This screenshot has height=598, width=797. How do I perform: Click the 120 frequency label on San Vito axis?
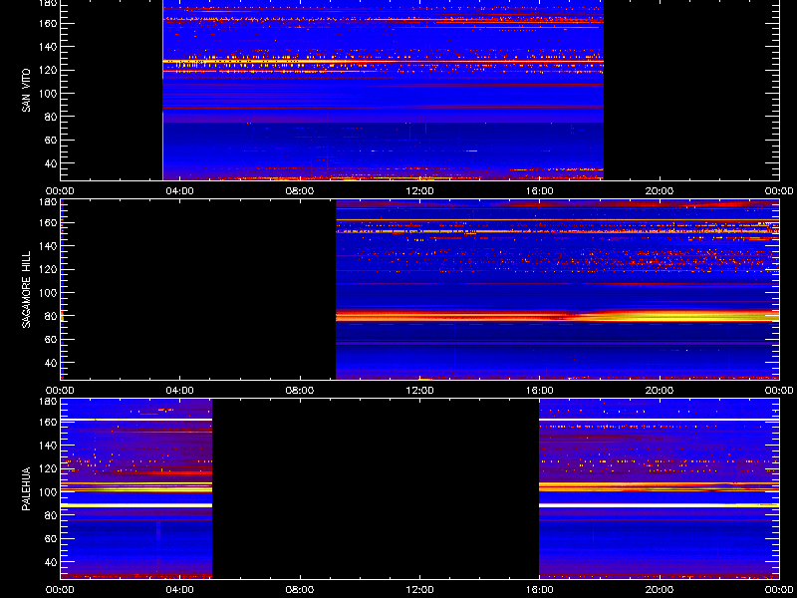[48, 70]
